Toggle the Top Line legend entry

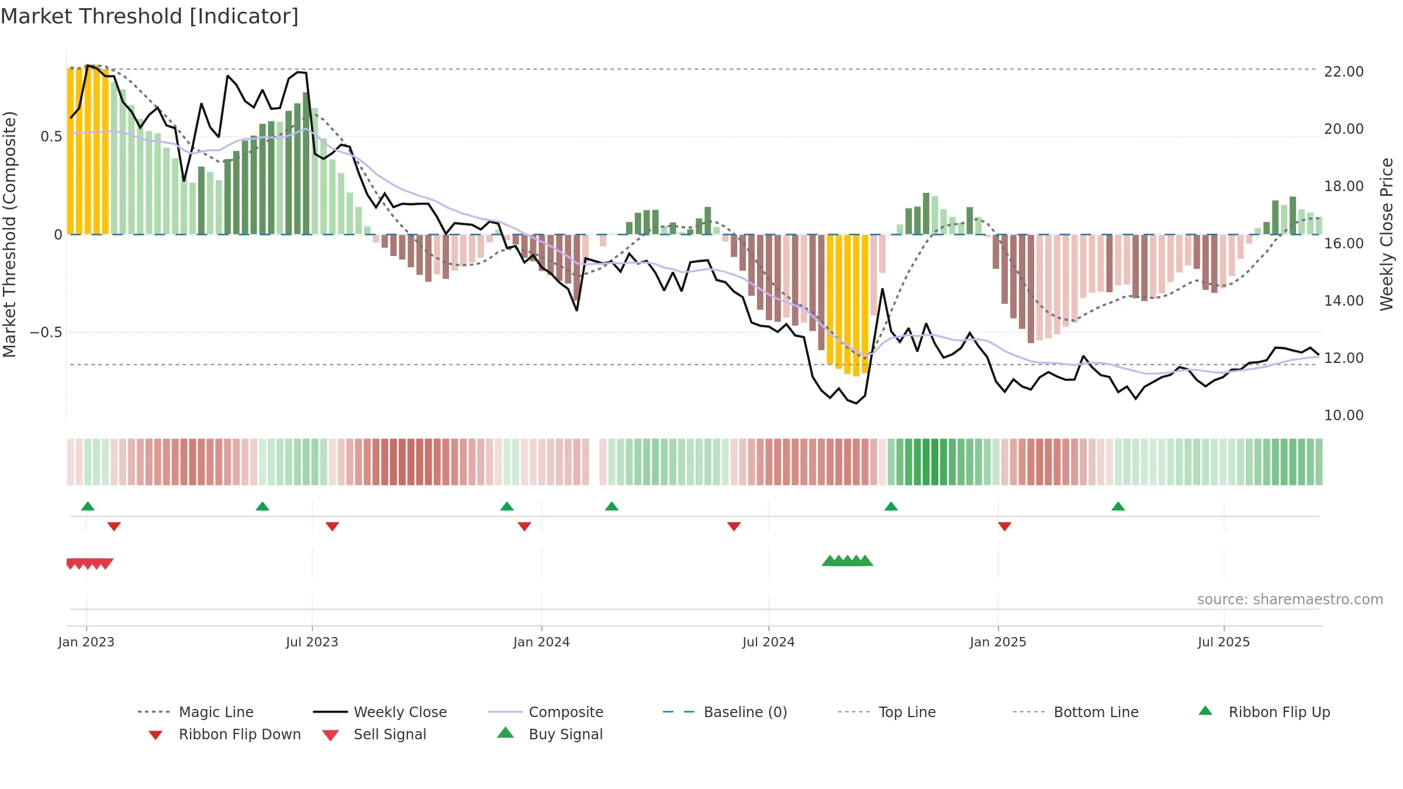[x=886, y=712]
